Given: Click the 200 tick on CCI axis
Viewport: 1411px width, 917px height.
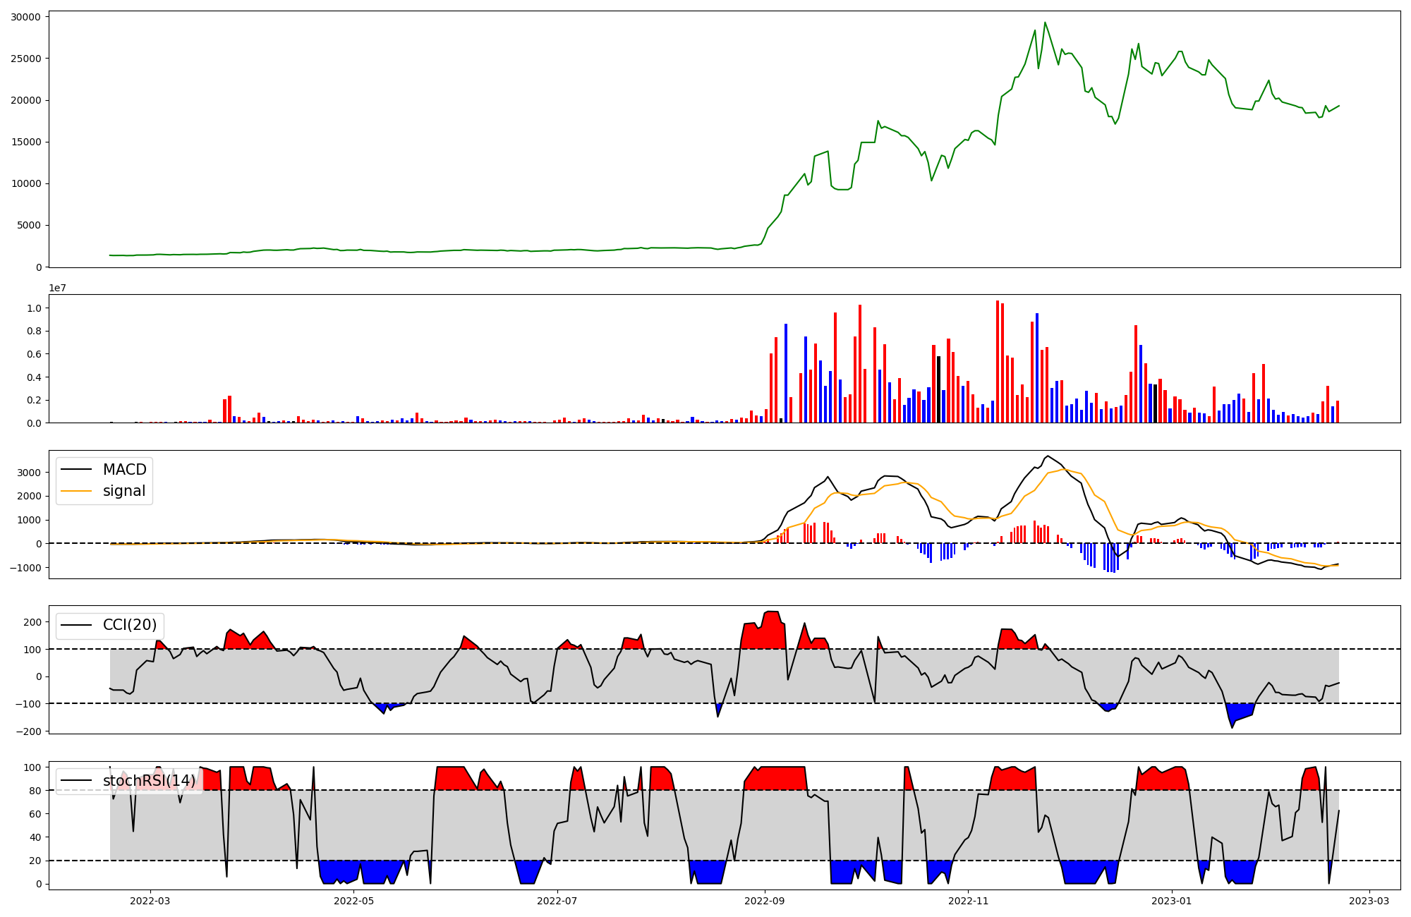Looking at the screenshot, I should pos(32,622).
